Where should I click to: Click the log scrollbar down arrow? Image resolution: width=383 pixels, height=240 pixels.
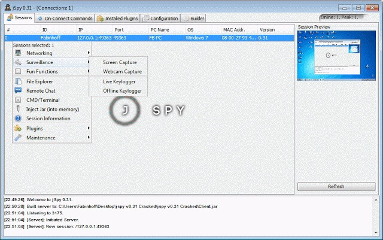pos(376,233)
